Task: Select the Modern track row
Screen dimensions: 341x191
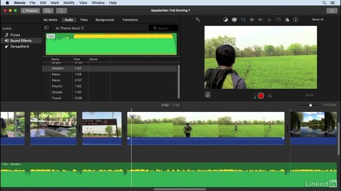Action: [x=109, y=68]
